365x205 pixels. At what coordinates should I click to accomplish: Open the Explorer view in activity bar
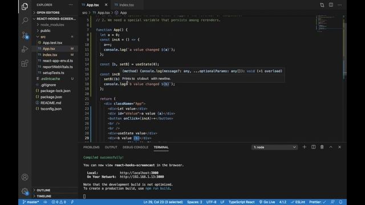pos(25,6)
